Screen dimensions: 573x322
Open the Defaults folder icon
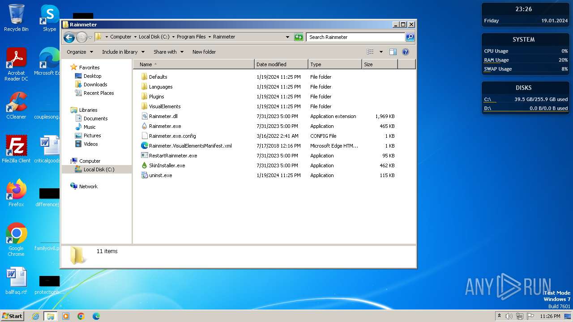144,77
